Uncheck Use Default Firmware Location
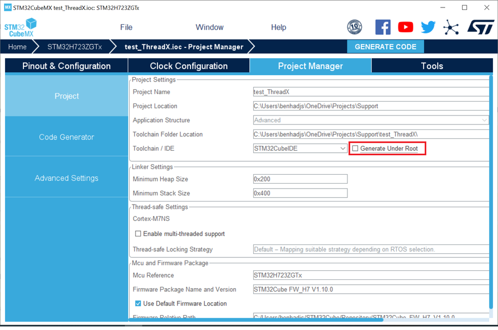498x330 pixels. (x=138, y=304)
